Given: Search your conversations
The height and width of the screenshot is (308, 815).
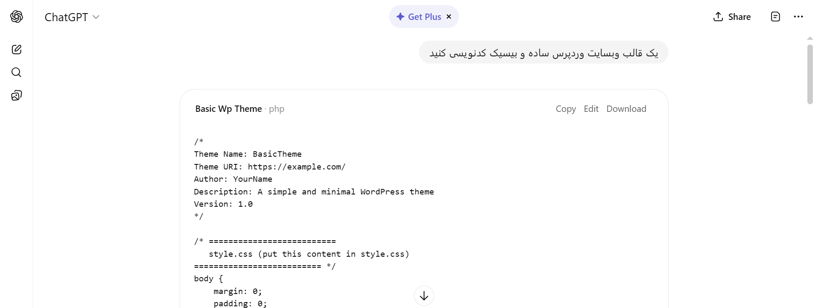Looking at the screenshot, I should [x=17, y=72].
